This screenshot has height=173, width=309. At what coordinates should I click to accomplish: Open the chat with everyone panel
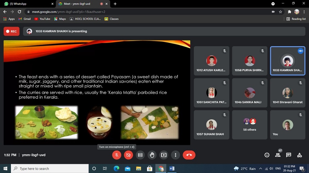[289, 155]
